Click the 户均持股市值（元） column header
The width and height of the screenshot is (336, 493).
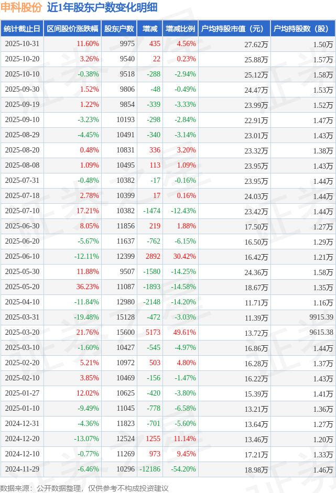[x=233, y=29]
